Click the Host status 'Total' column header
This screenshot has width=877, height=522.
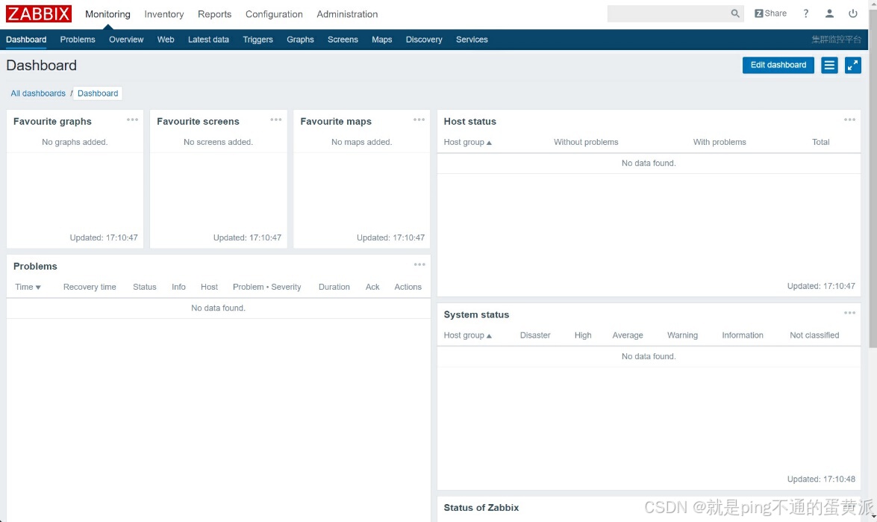821,142
